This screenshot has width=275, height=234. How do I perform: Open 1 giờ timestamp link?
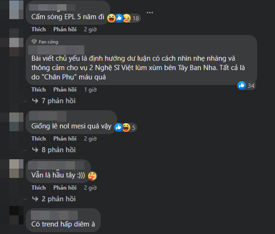point(90,90)
